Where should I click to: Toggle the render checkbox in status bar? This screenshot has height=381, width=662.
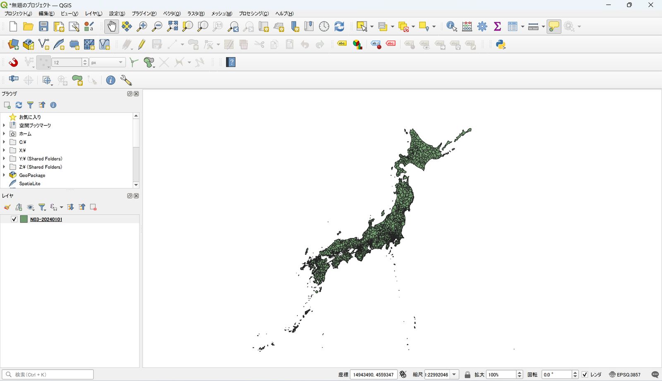(585, 375)
